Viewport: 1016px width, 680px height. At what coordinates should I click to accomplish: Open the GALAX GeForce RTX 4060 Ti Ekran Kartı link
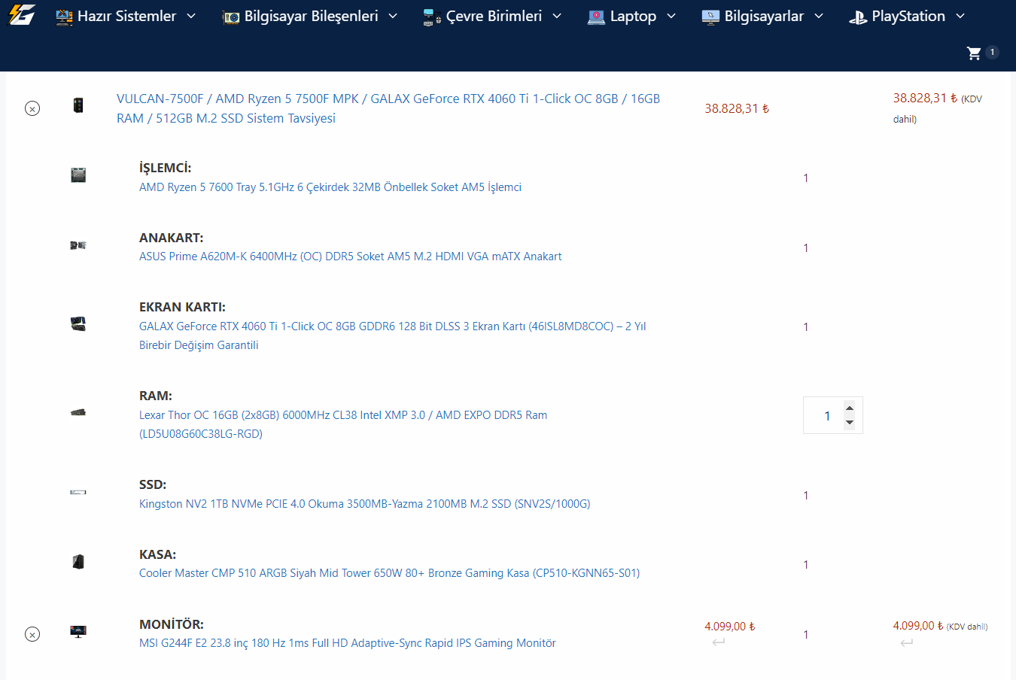coord(392,335)
